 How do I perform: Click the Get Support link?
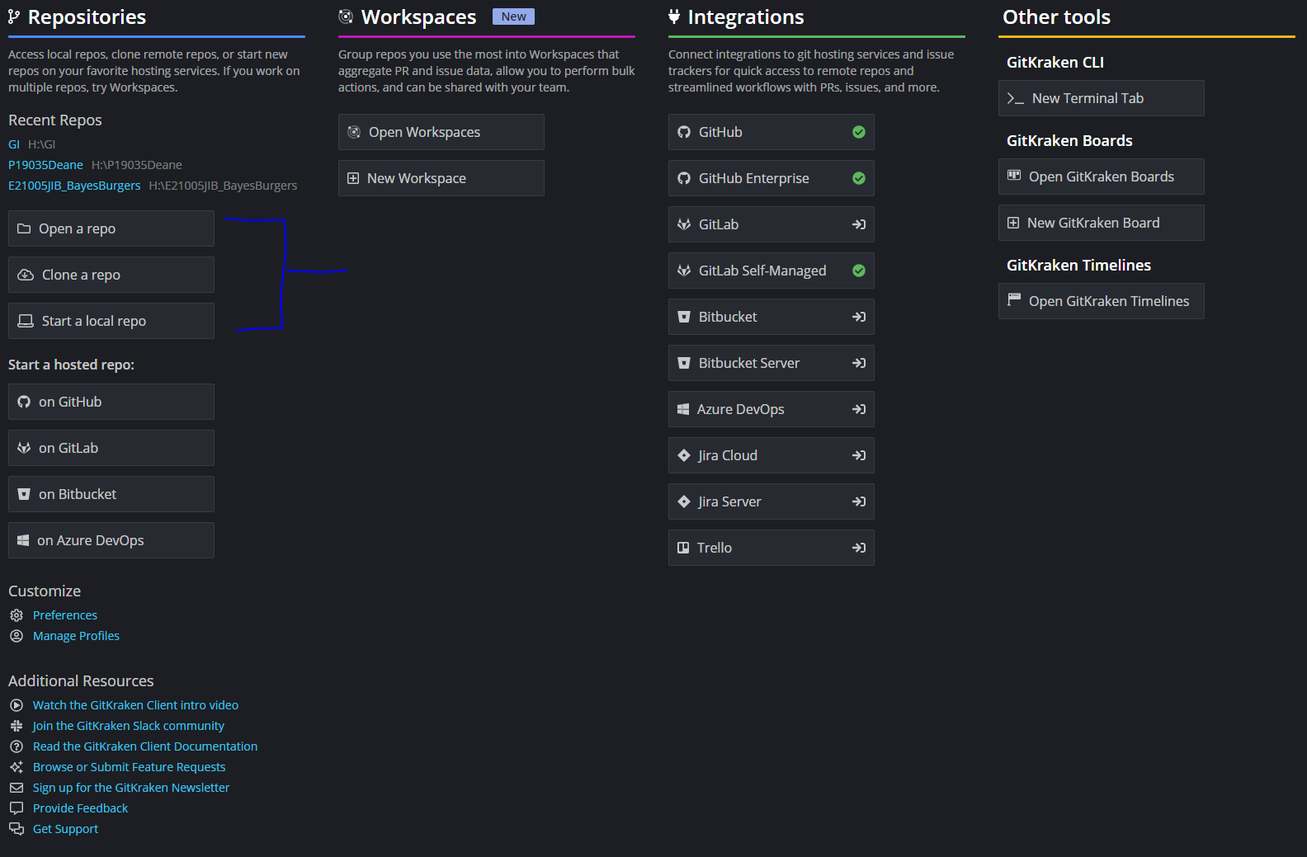(65, 829)
